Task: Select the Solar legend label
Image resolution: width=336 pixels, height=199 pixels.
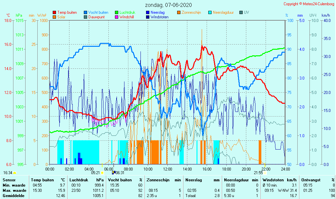Action: point(62,17)
